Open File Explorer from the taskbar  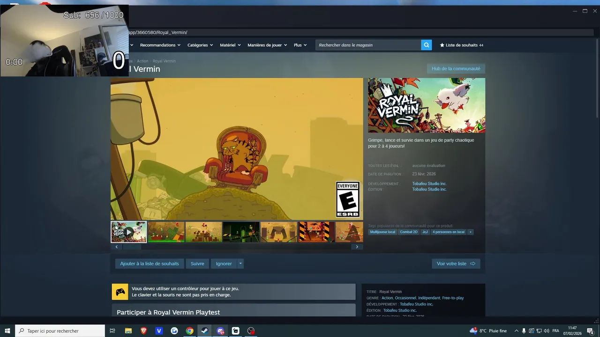pos(128,331)
